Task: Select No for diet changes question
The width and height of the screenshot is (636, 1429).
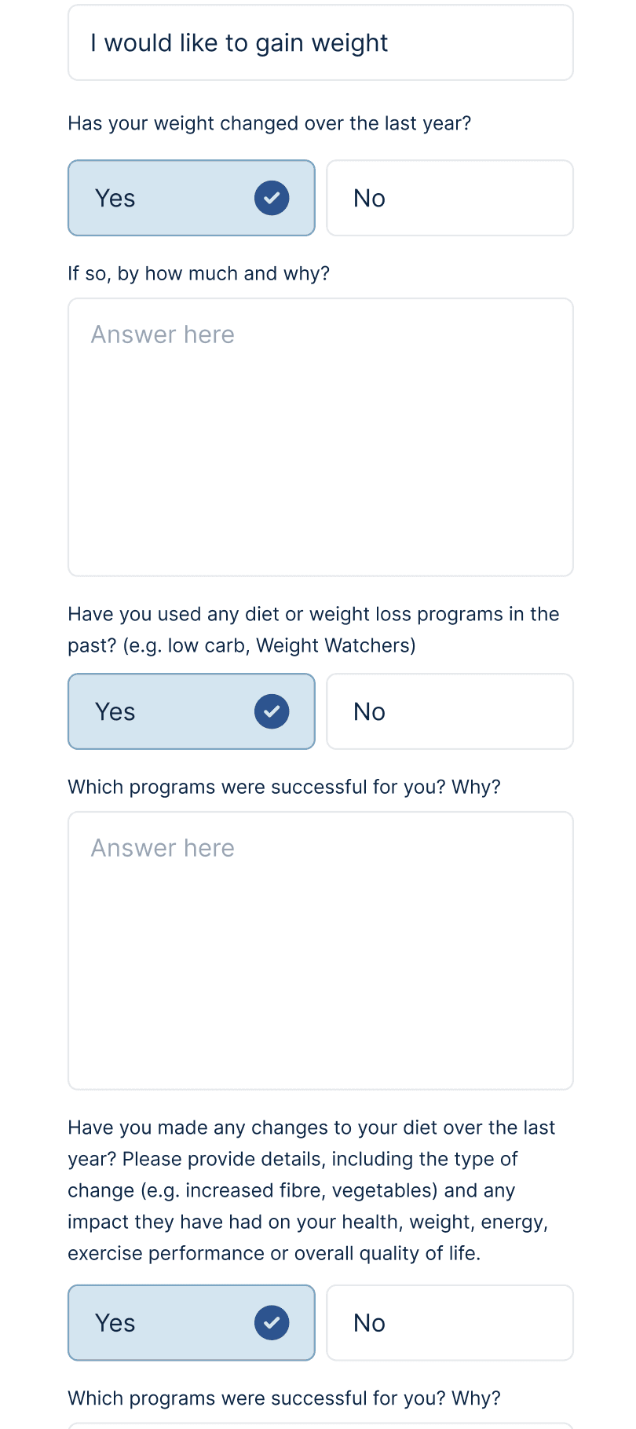Action: (449, 1323)
